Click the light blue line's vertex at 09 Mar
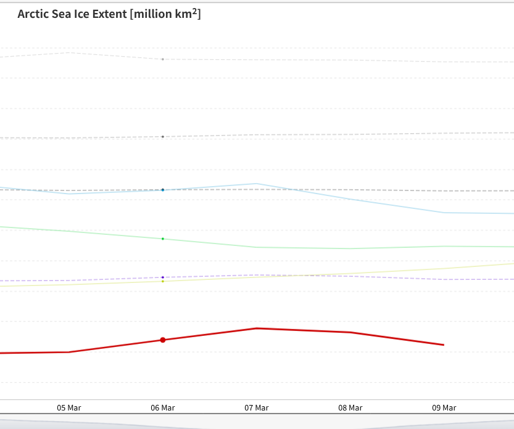Image resolution: width=514 pixels, height=429 pixels. 444,213
